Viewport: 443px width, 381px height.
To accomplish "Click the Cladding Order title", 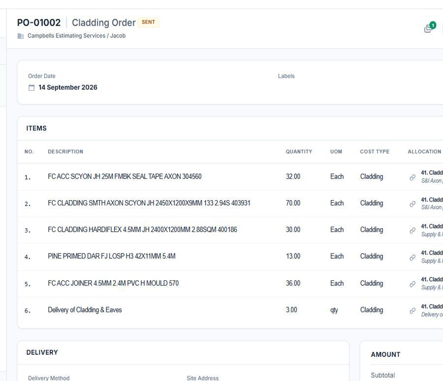I will tap(104, 23).
